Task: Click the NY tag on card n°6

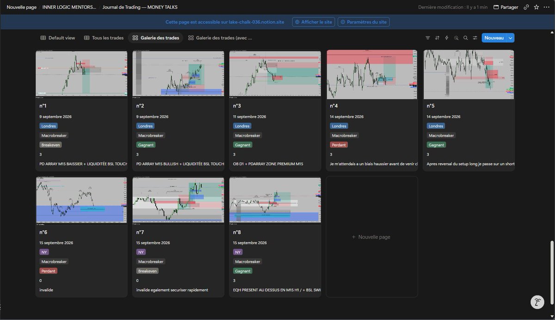Action: 44,252
